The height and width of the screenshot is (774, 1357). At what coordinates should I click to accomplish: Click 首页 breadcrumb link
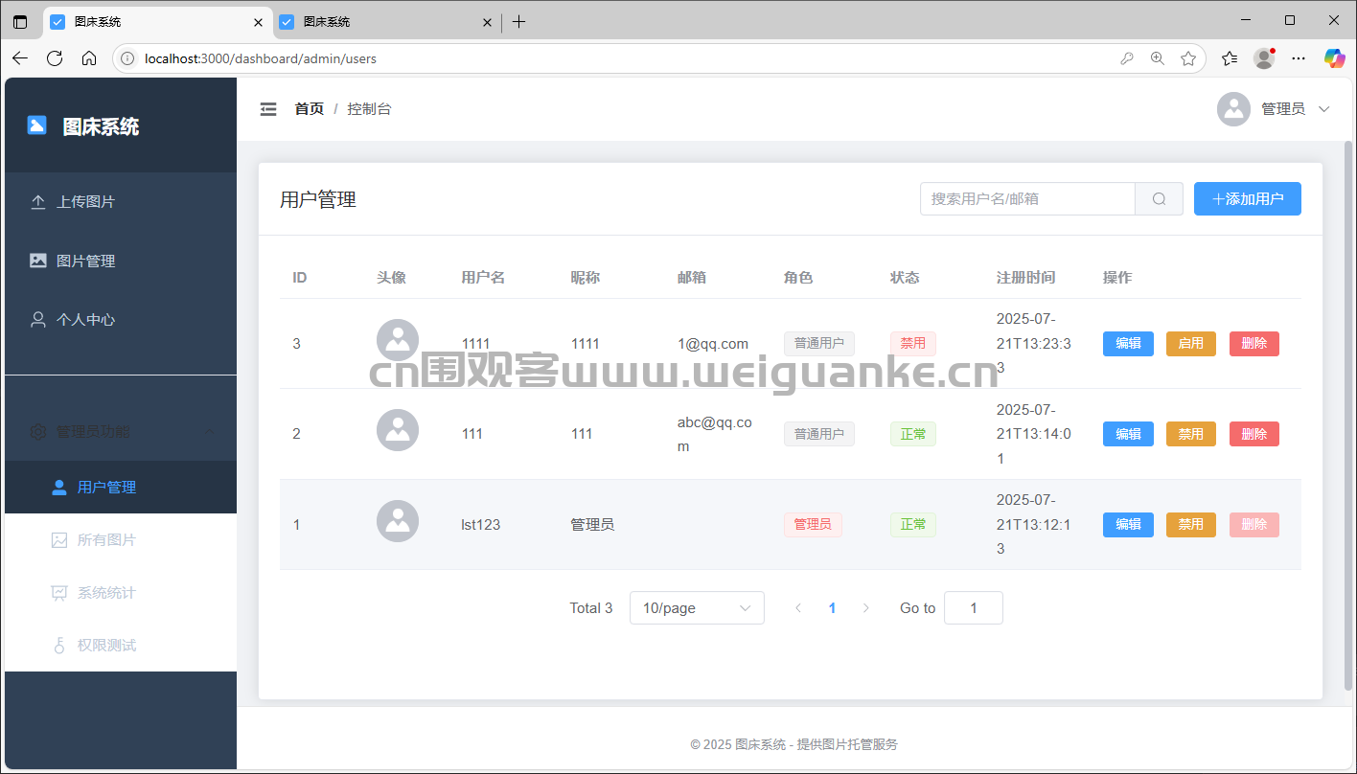pyautogui.click(x=309, y=109)
